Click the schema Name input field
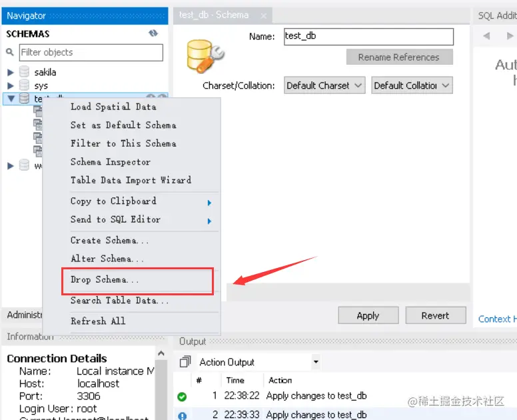Screen dimensions: 517x420 pyautogui.click(x=368, y=36)
